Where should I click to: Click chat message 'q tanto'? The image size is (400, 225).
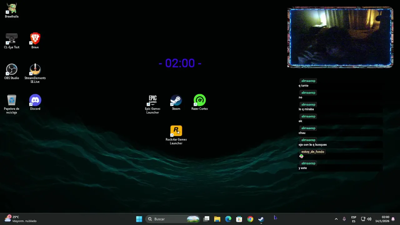coord(303,86)
